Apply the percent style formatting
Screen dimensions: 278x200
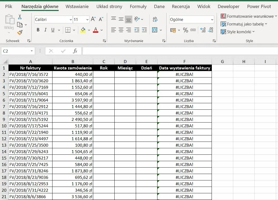point(186,30)
